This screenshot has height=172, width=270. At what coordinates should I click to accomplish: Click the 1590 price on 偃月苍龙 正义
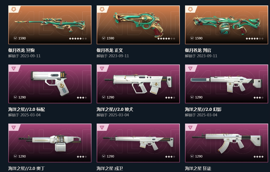[110, 38]
